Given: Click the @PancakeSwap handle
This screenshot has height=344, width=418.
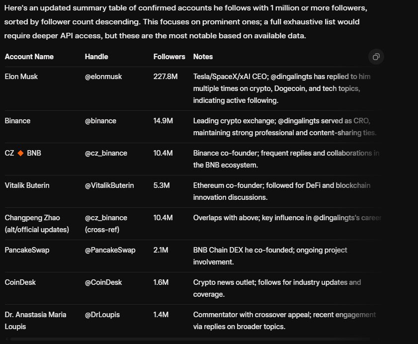Looking at the screenshot, I should tap(109, 250).
